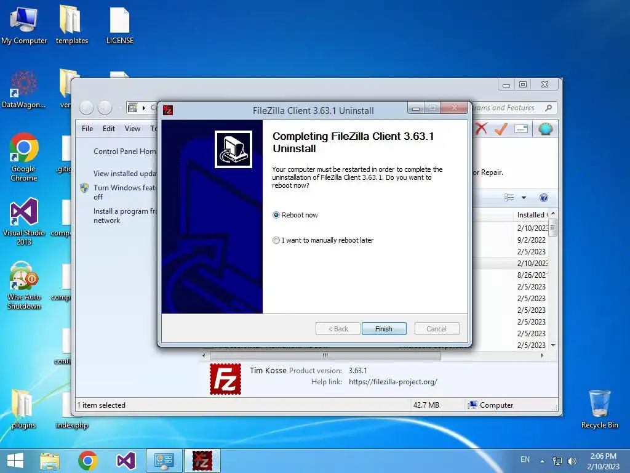Screen dimensions: 630x473
Task: Open the Windows Start button
Action: click(15, 461)
